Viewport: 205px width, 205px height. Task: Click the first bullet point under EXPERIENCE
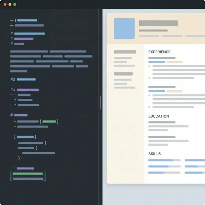click(150, 66)
